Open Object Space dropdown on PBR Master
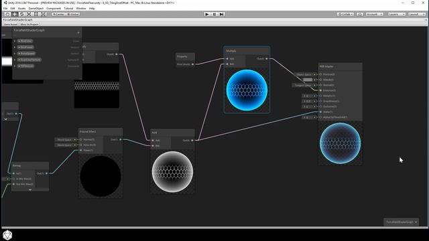 pyautogui.click(x=304, y=74)
